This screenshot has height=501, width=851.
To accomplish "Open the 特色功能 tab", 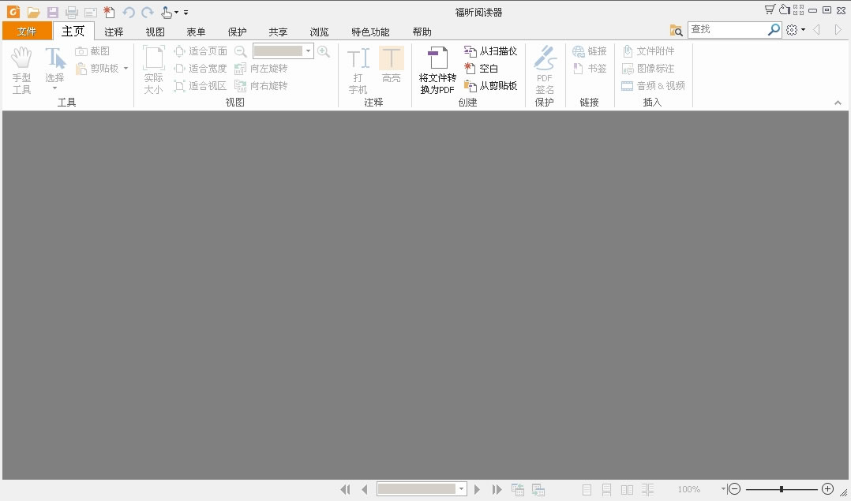I will click(x=370, y=32).
